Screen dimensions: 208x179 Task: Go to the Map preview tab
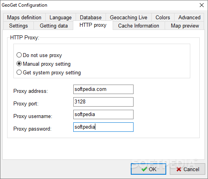(x=185, y=26)
